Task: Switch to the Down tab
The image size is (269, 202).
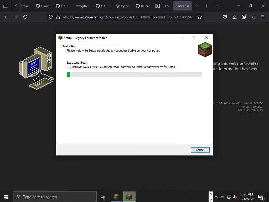Action: pyautogui.click(x=25, y=6)
